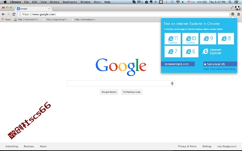Click the Time Machine clock icon
The width and height of the screenshot is (242, 151).
pyautogui.click(x=172, y=2)
